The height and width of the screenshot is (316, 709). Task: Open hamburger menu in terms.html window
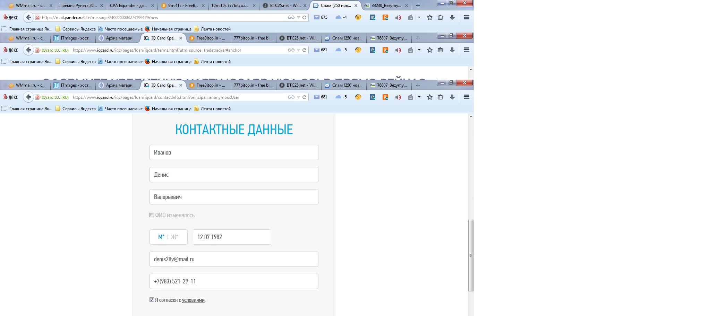(x=467, y=50)
